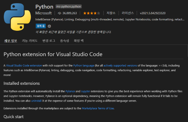Click the star rating
Image resolution: width=188 pixels, height=122 pixels.
tap(91, 13)
